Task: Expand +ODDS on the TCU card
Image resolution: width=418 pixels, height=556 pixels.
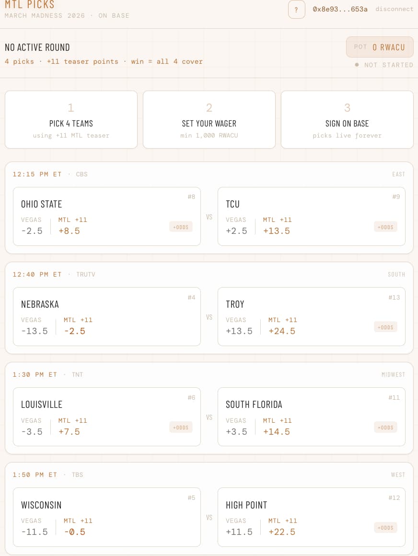Action: point(385,227)
